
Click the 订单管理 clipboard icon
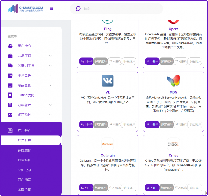[10, 105]
